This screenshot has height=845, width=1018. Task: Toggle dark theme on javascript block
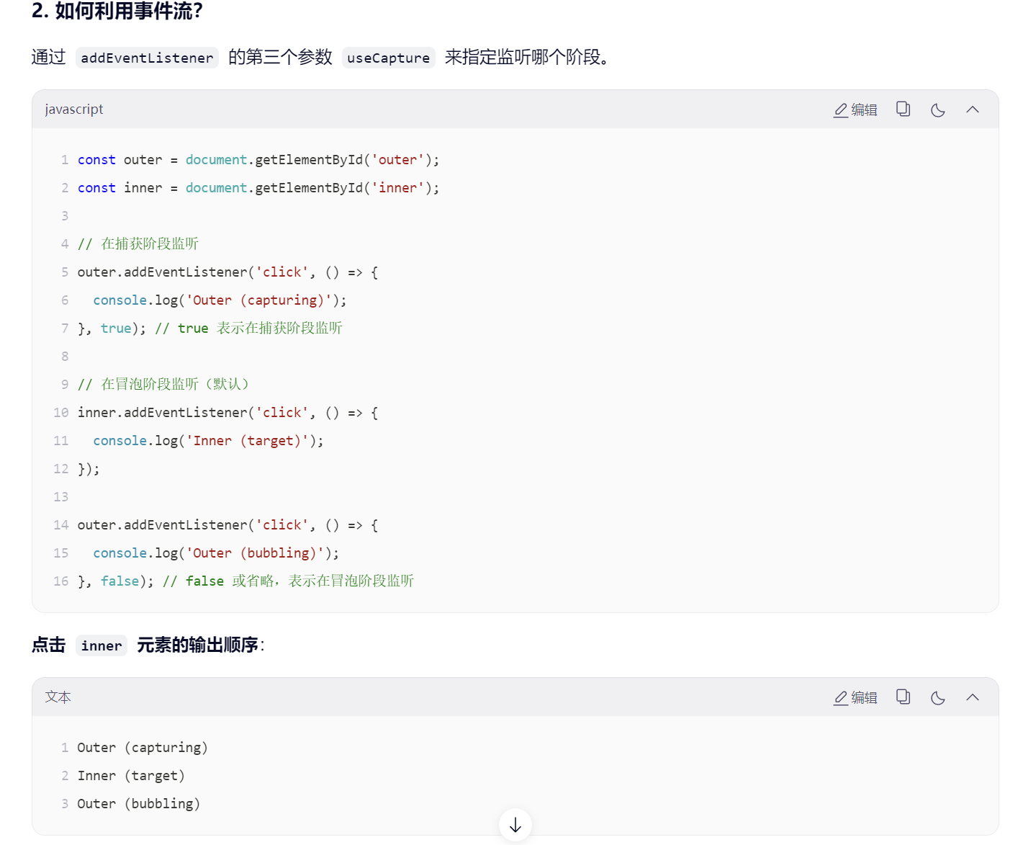pos(937,109)
